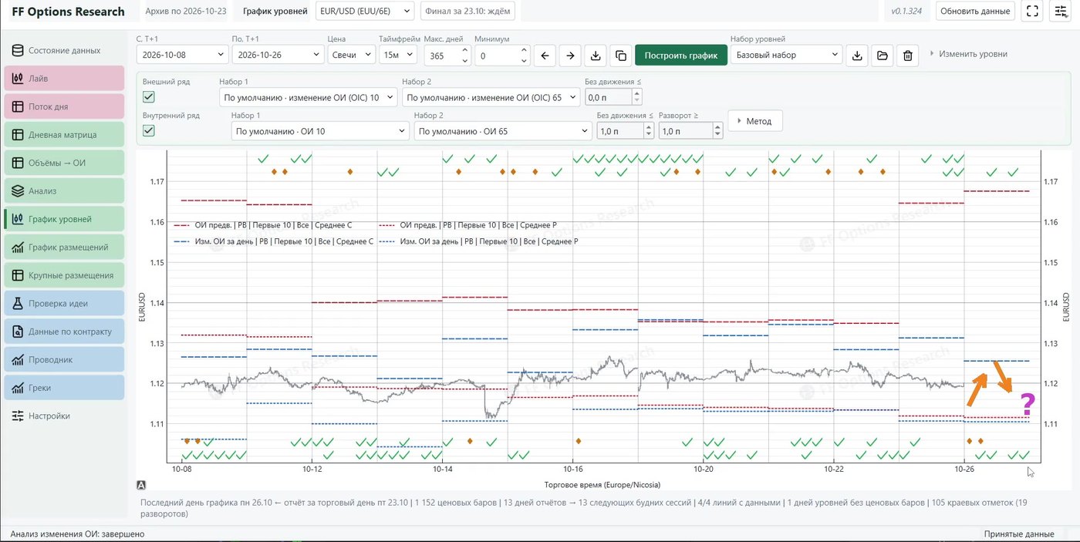This screenshot has width=1080, height=542.
Task: Open the Свечи price type dropdown
Action: (x=351, y=55)
